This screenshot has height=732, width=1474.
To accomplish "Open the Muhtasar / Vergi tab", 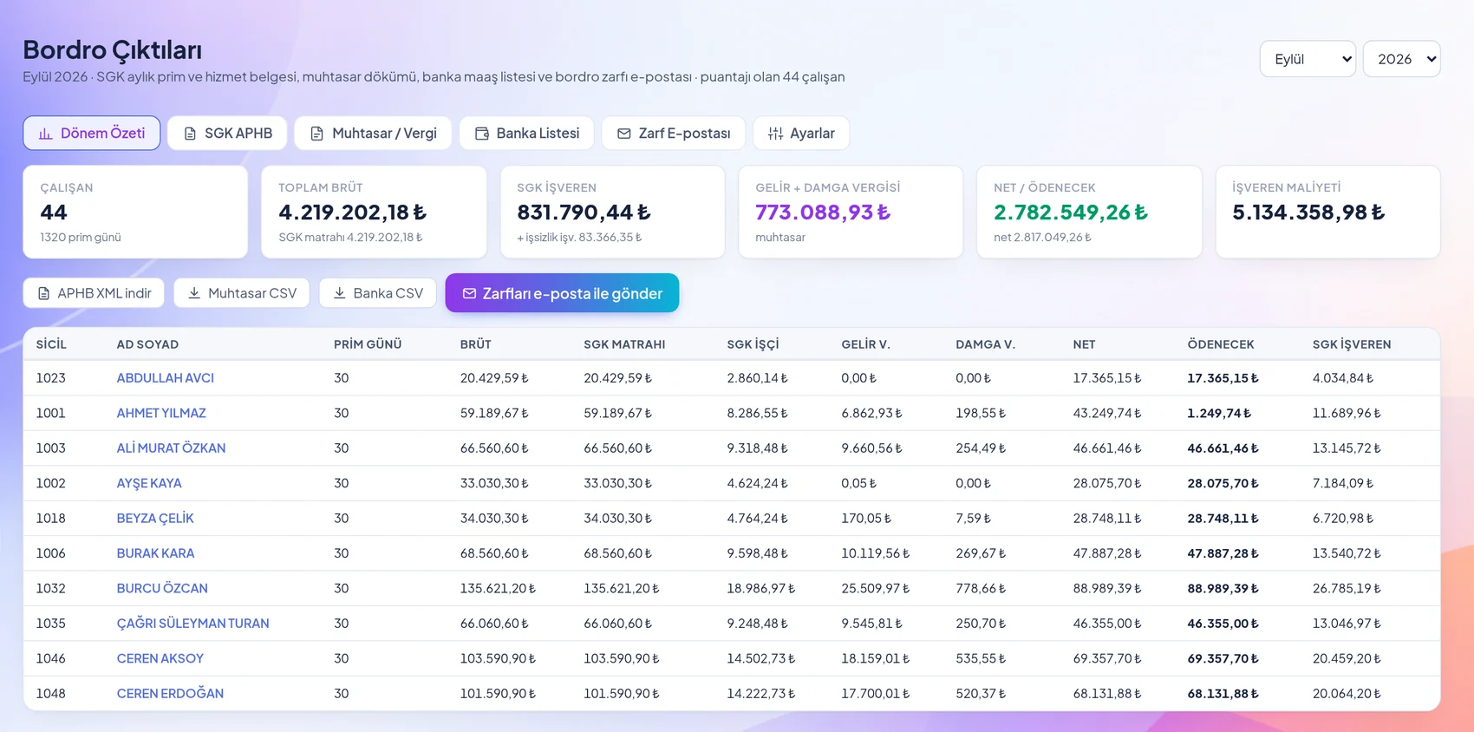I will pos(373,134).
